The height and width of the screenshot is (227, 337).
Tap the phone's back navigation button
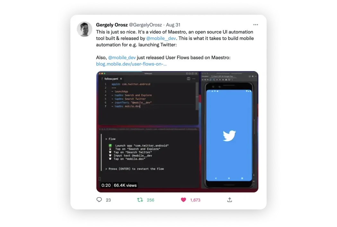coord(216,178)
